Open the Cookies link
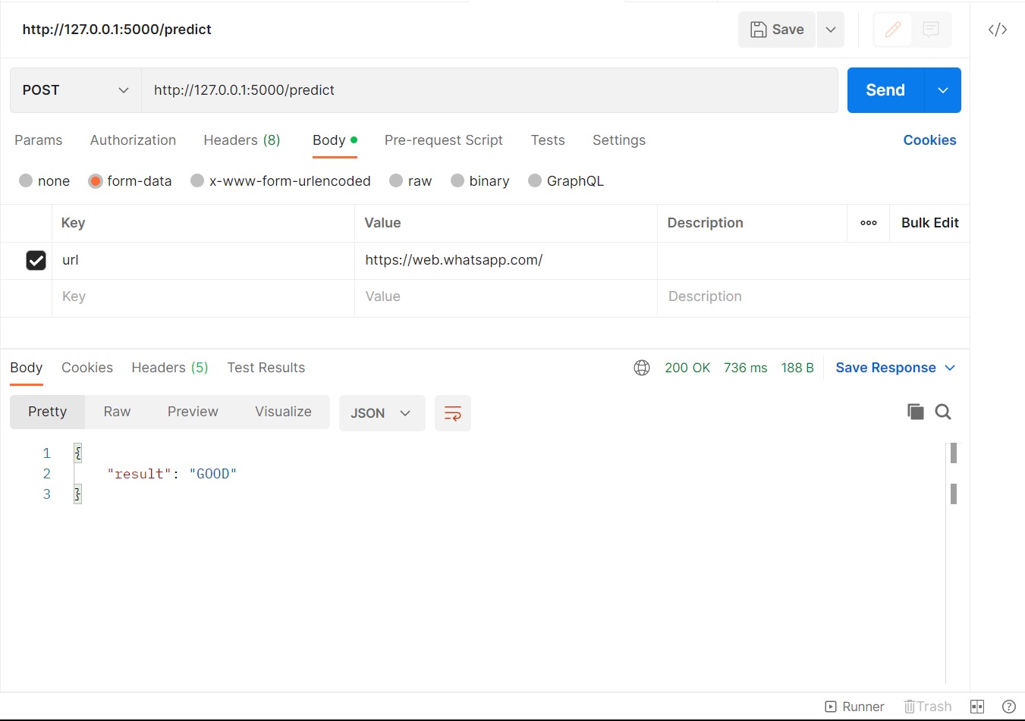 pyautogui.click(x=929, y=140)
